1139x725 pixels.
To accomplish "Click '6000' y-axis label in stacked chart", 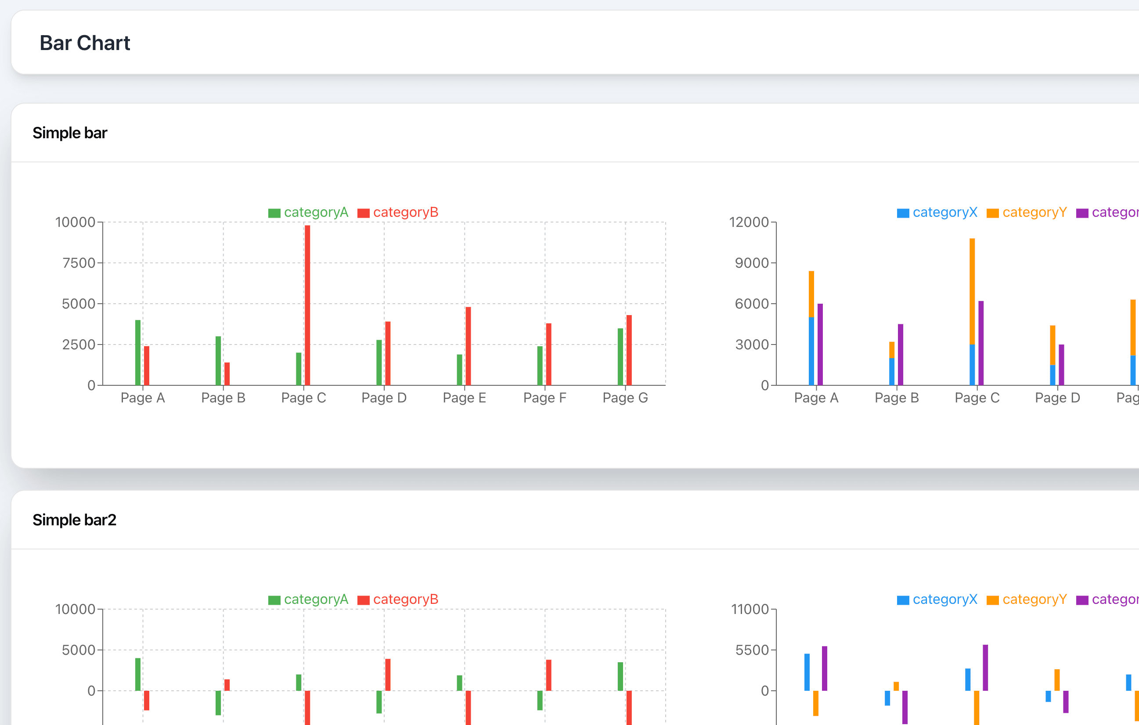I will [x=752, y=304].
